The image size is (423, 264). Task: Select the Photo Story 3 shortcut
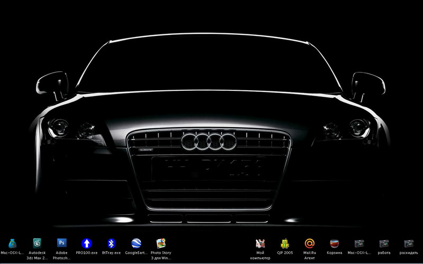(x=161, y=243)
